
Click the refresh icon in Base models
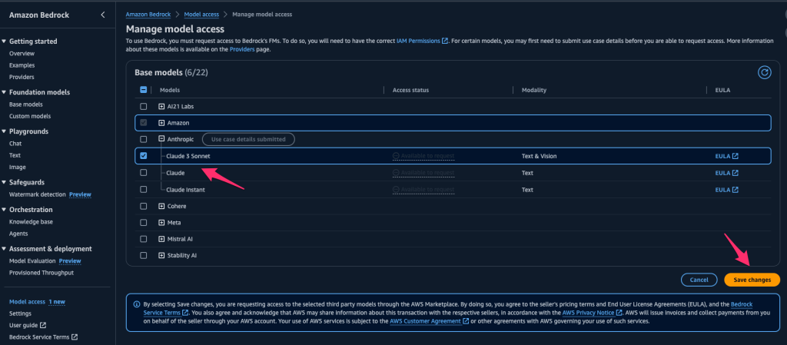coord(764,73)
